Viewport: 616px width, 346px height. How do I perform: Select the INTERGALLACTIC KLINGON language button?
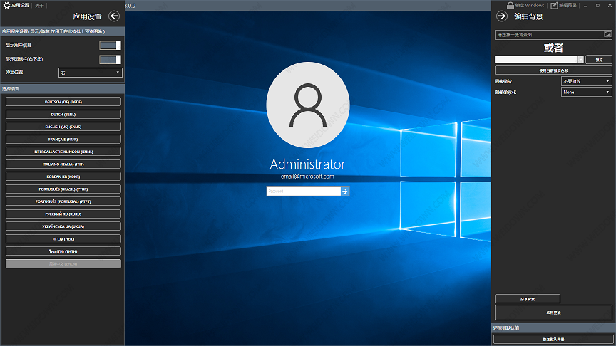pyautogui.click(x=63, y=152)
